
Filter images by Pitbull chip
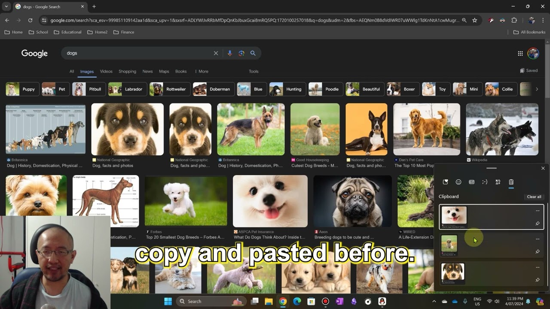pyautogui.click(x=89, y=89)
